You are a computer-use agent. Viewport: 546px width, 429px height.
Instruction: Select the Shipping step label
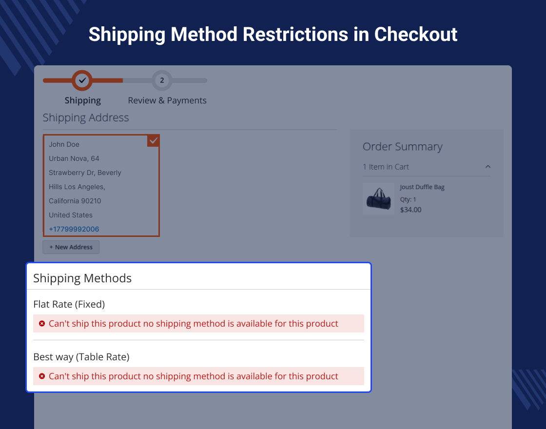click(83, 100)
